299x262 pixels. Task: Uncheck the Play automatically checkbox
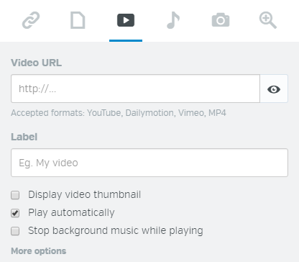pos(15,213)
